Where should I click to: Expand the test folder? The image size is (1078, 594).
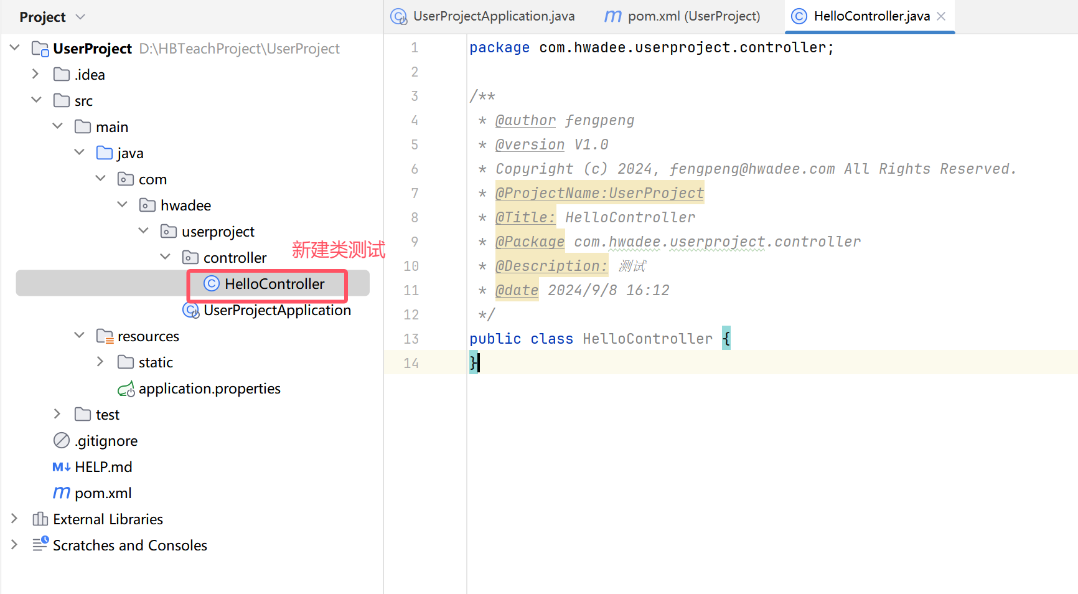57,413
